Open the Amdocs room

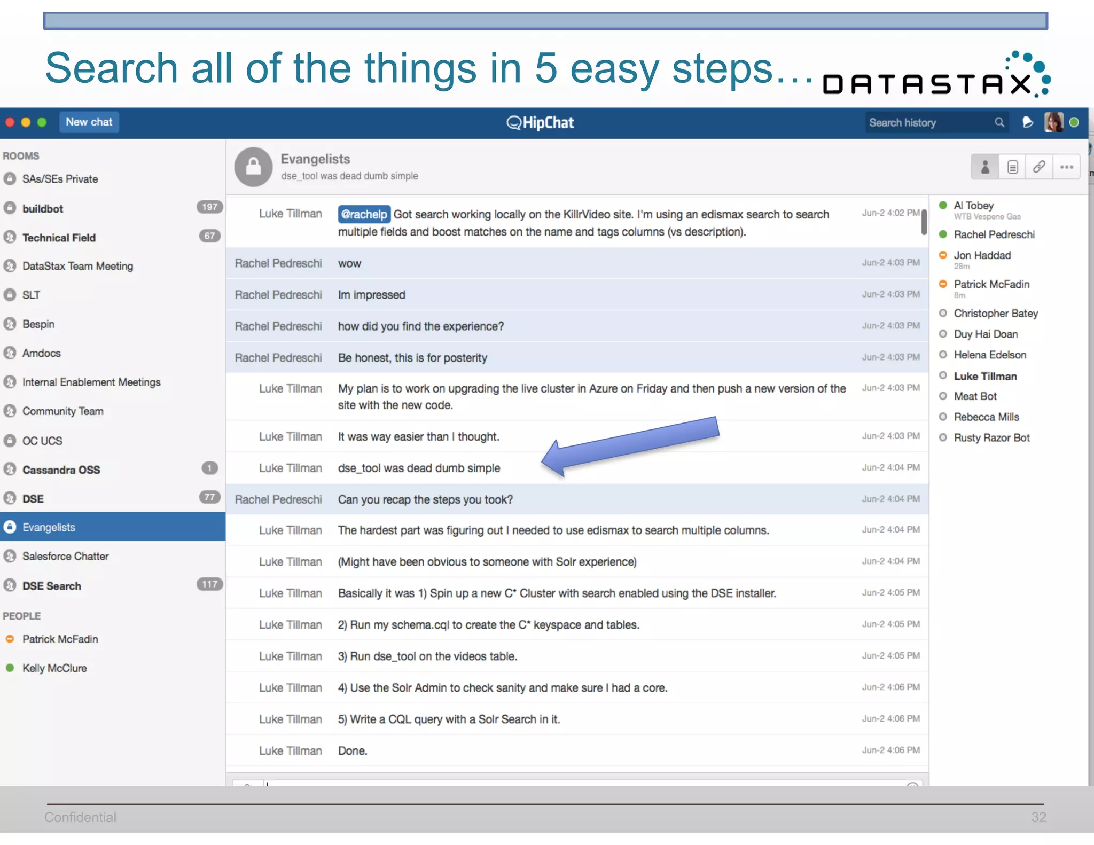click(x=113, y=353)
